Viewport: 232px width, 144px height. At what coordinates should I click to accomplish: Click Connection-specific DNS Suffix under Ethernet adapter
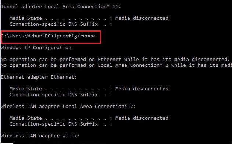click(54, 95)
